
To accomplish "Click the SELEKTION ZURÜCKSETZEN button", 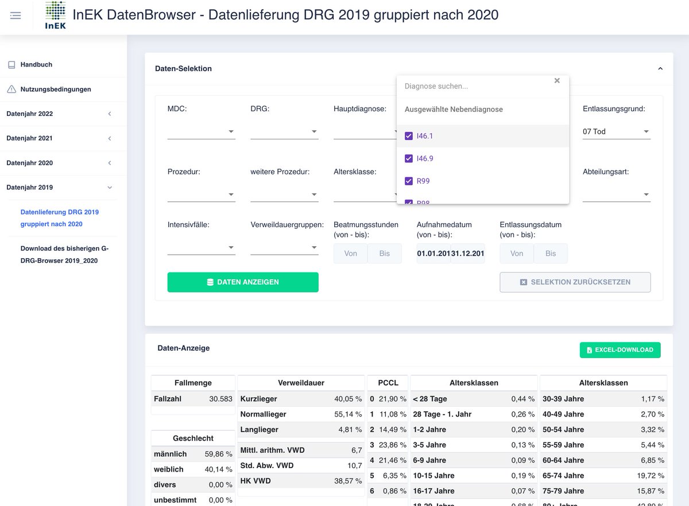I will pos(575,282).
